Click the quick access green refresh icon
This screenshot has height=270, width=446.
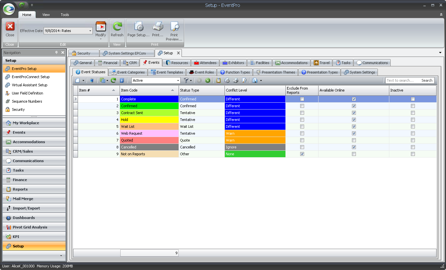tap(22, 5)
